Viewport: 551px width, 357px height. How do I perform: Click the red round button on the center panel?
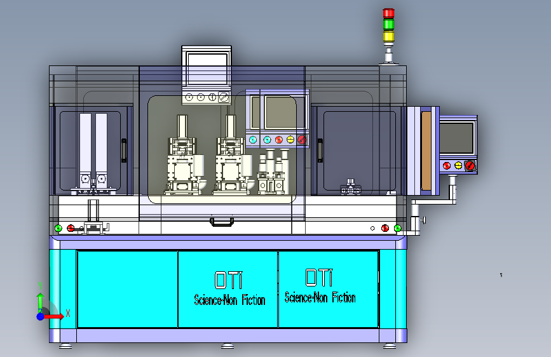click(278, 140)
